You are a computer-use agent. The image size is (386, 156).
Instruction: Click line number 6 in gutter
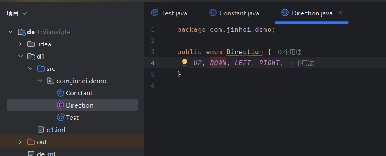click(x=153, y=86)
